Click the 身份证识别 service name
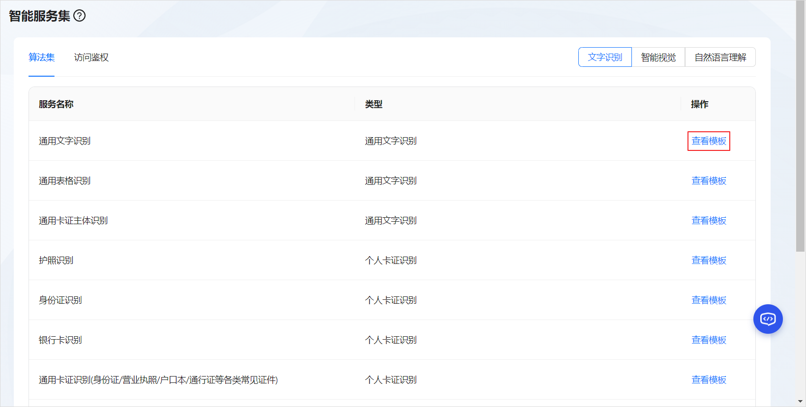The height and width of the screenshot is (407, 806). pos(60,300)
